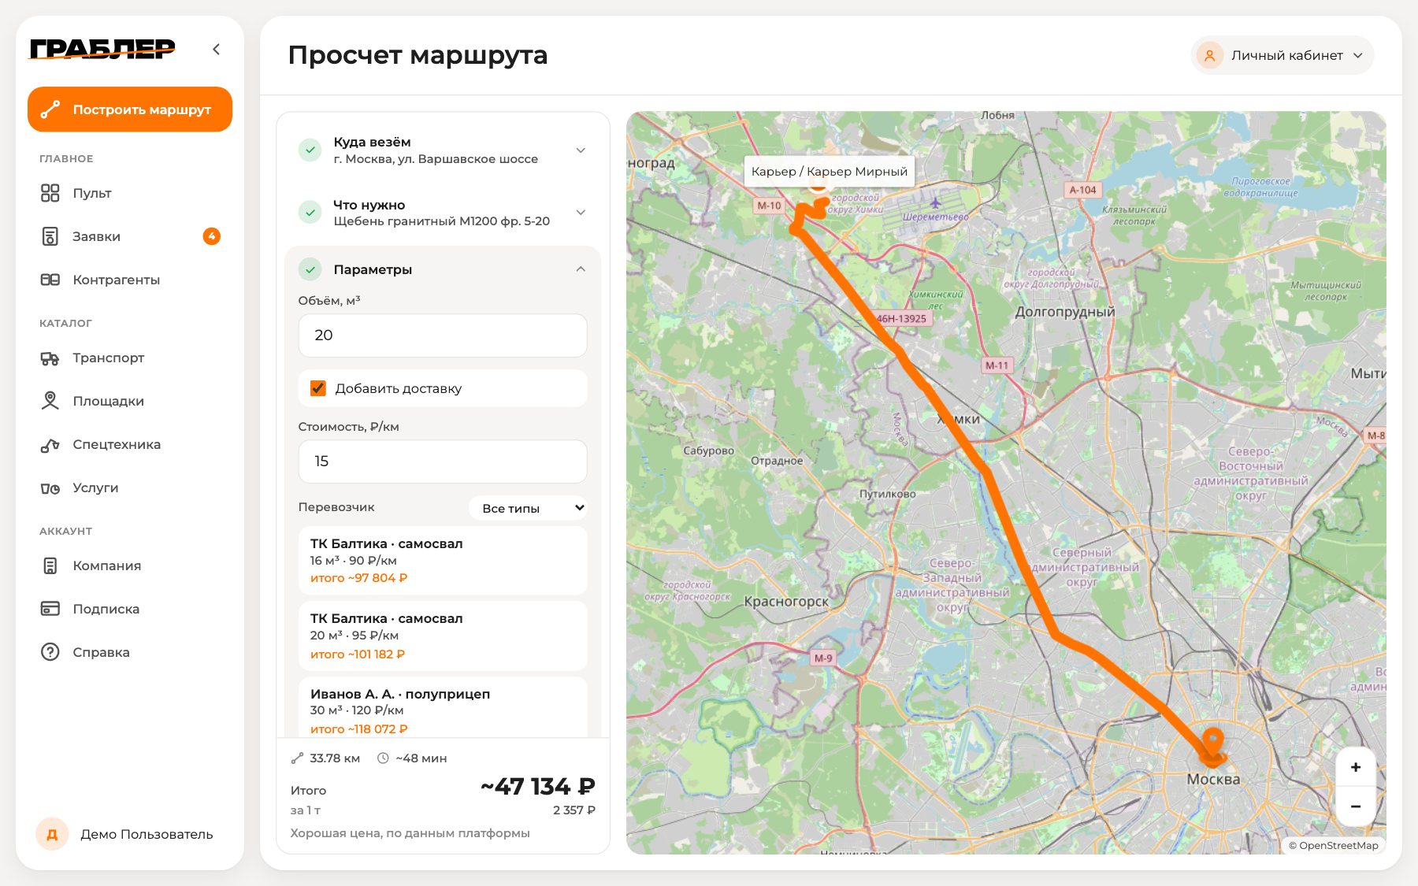
Task: Click the Подписка card icon
Action: (50, 609)
